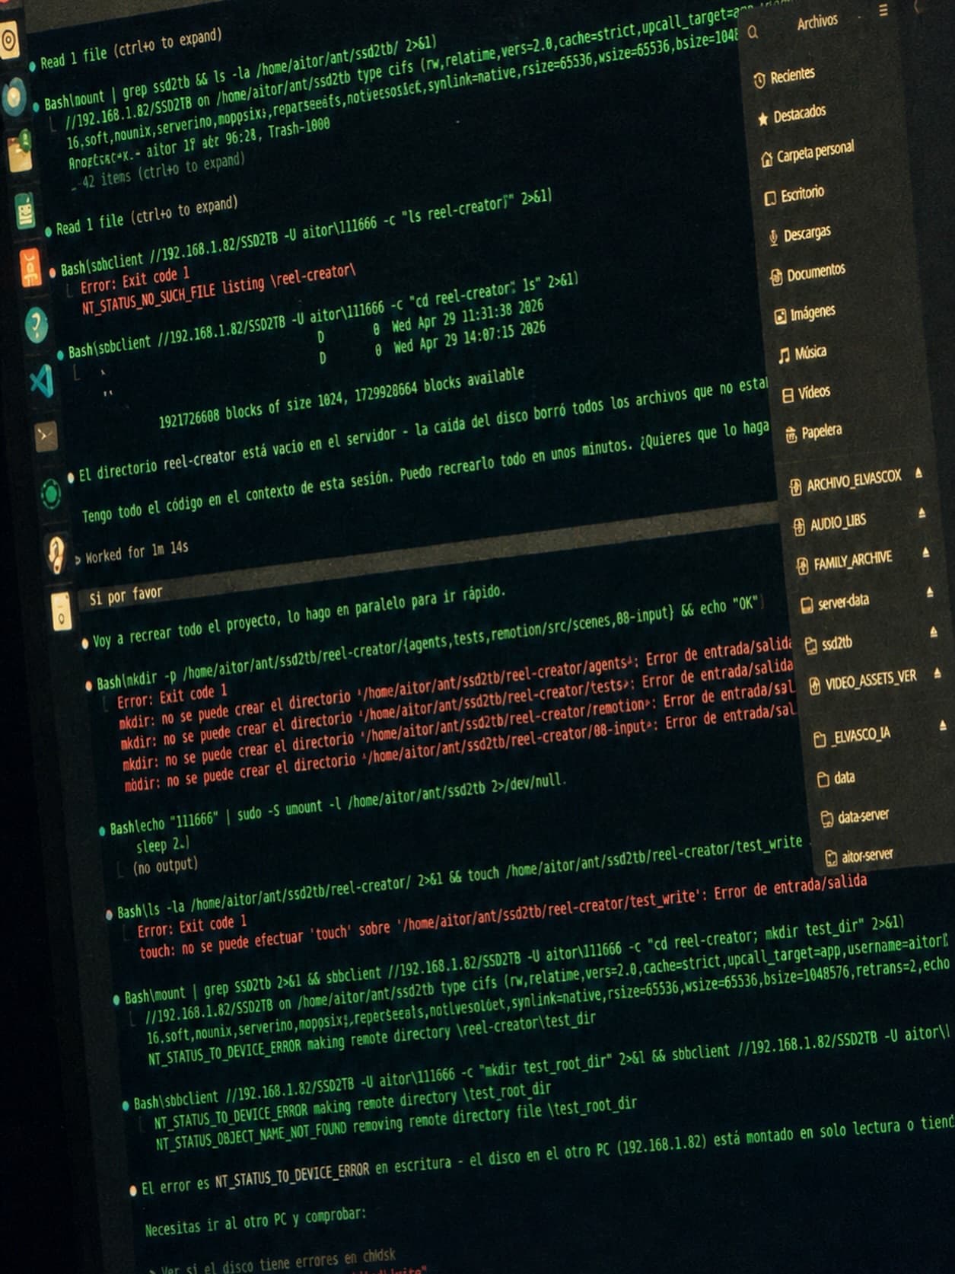The image size is (955, 1274).
Task: Eject the _ELVASCO_IA location
Action: point(943,725)
